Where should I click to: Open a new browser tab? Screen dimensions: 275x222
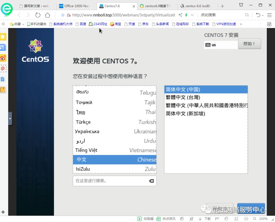222,6
